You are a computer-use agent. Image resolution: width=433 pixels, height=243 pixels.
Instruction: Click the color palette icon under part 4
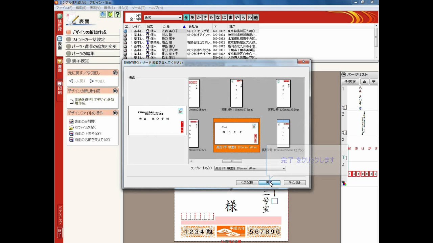point(344,183)
